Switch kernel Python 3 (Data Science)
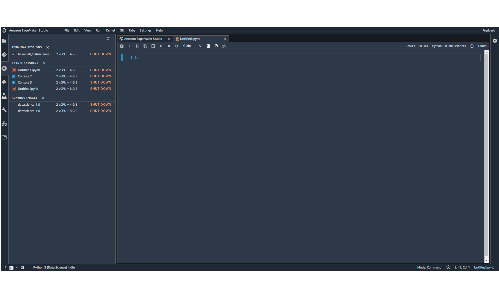The height and width of the screenshot is (281, 499). tap(449, 46)
